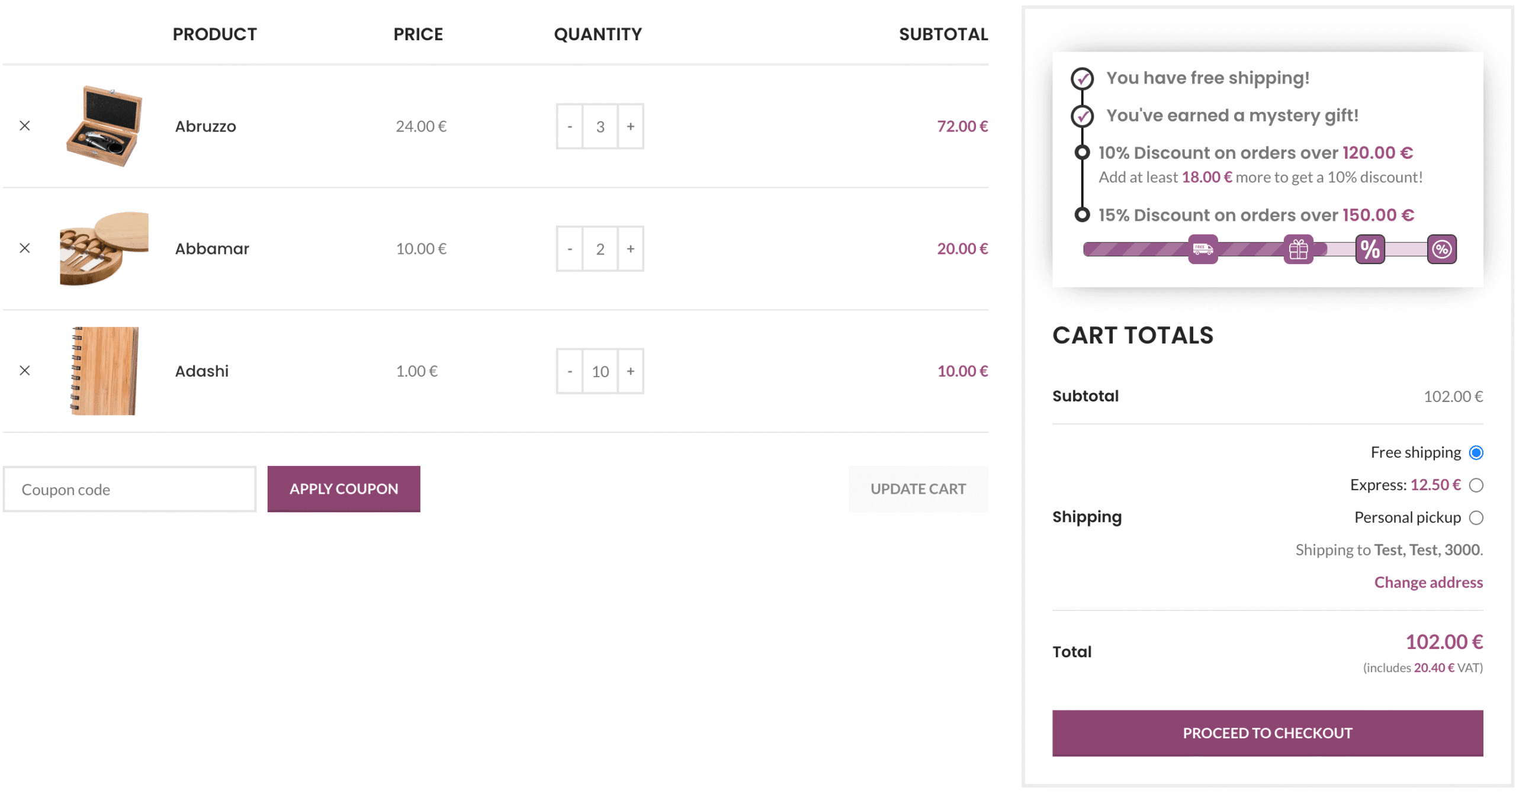Viewport: 1516px width, 794px height.
Task: Increase Abruzzo quantity with plus
Action: (x=630, y=126)
